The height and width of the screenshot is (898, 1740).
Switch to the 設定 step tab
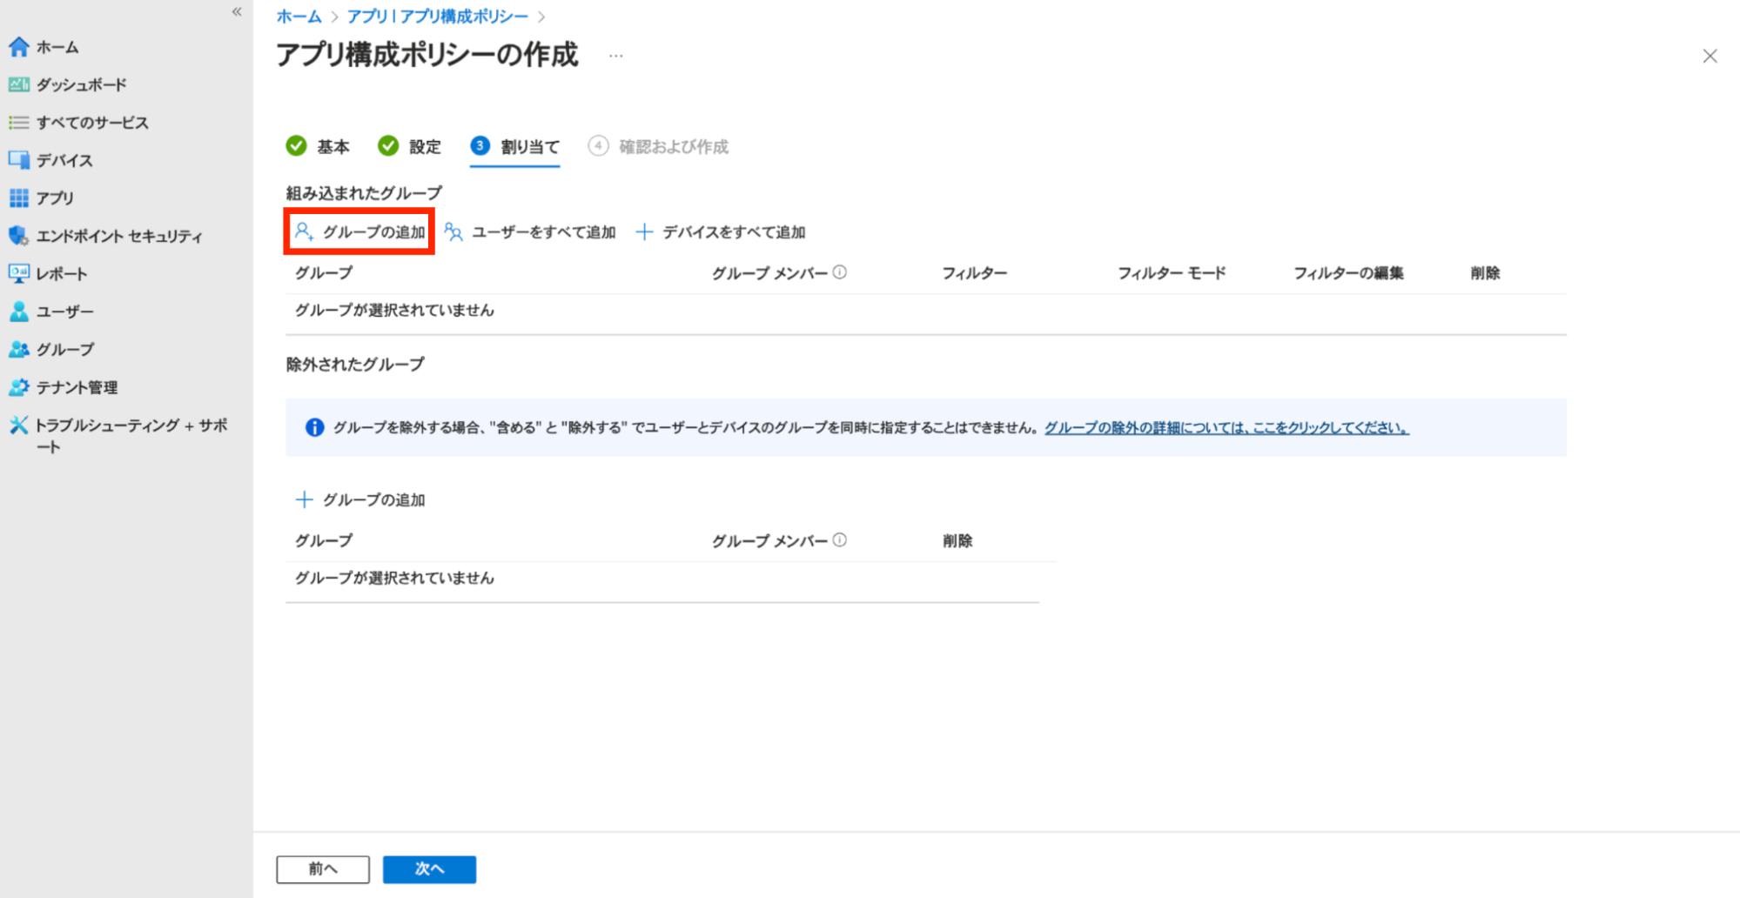pyautogui.click(x=410, y=146)
